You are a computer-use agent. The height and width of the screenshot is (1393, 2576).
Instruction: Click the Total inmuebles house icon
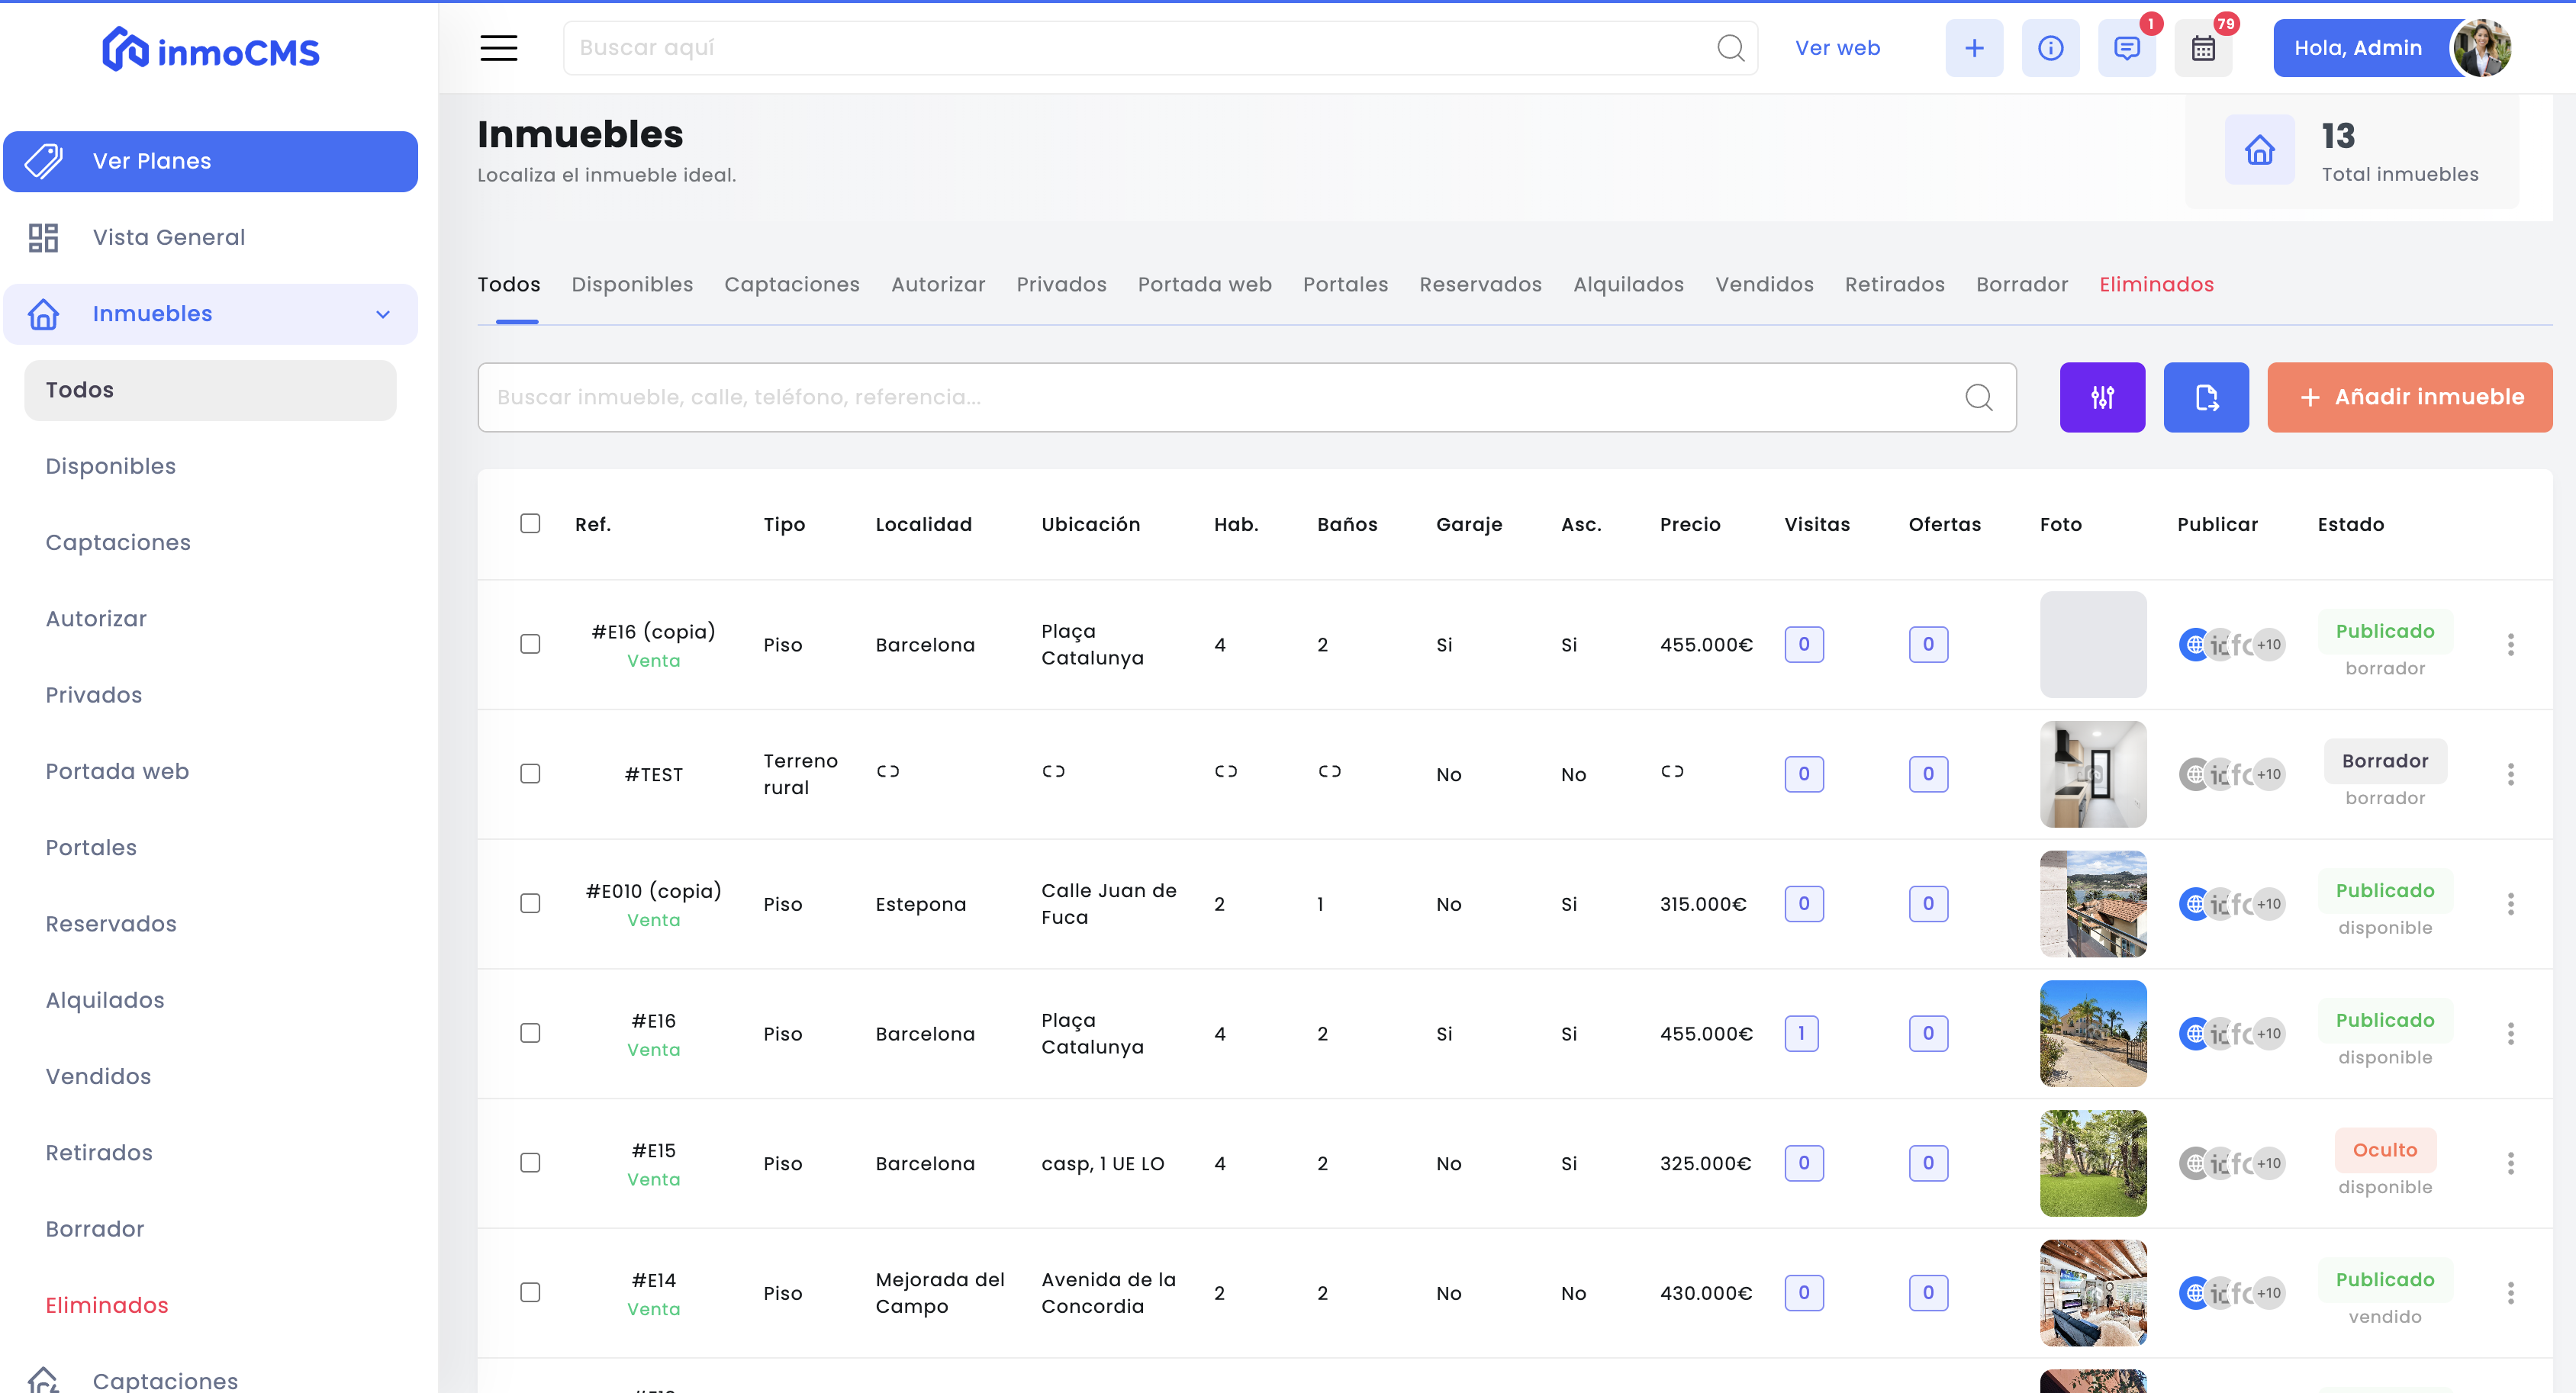[2259, 150]
